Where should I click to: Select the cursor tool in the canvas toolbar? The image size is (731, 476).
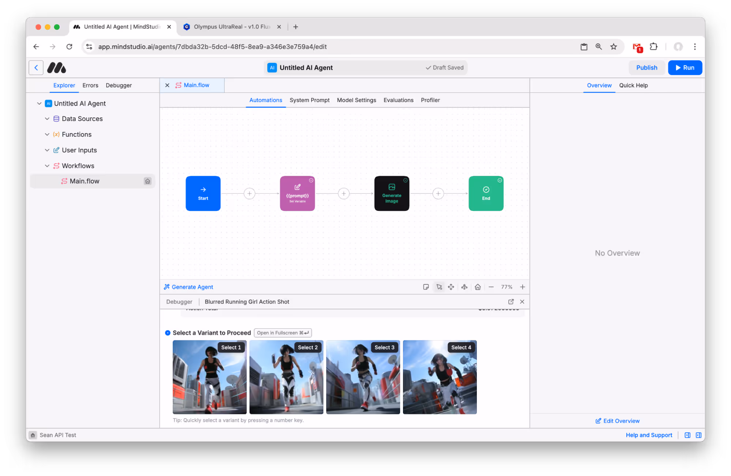coord(439,287)
